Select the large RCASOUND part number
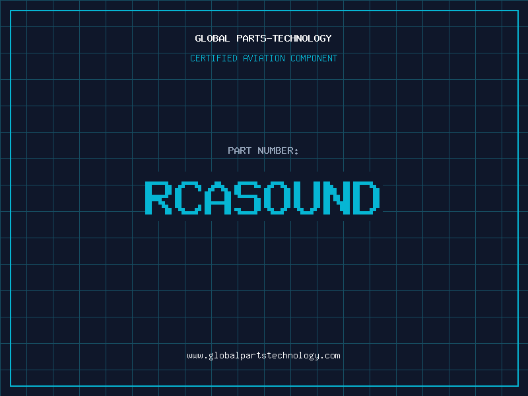This screenshot has width=528, height=396. [263, 197]
